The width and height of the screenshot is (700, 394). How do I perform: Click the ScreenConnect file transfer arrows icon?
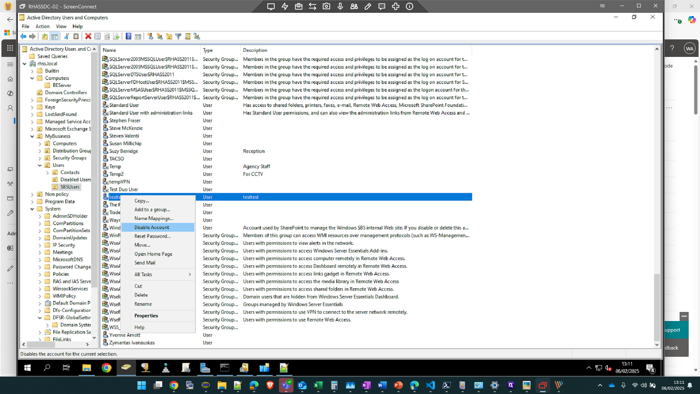(312, 6)
